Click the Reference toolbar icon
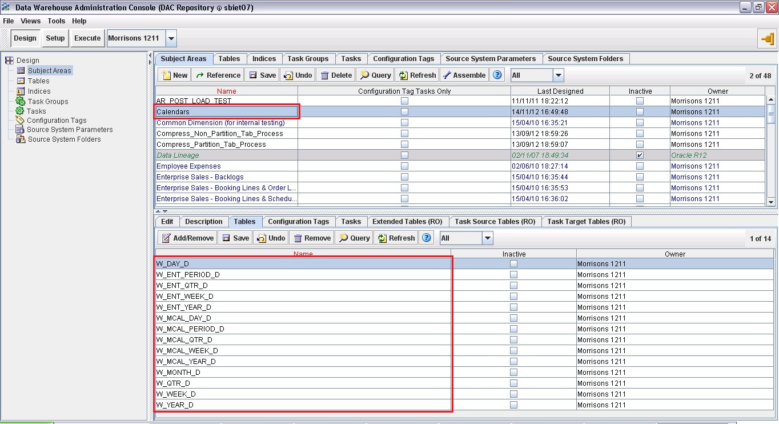 [217, 74]
